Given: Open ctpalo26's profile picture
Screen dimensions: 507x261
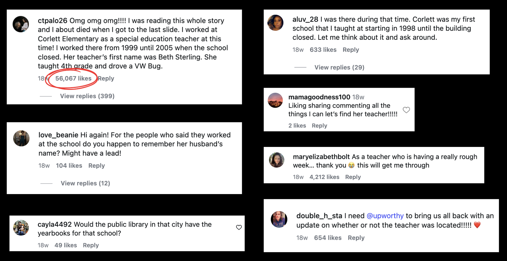Looking at the screenshot, I should (21, 24).
